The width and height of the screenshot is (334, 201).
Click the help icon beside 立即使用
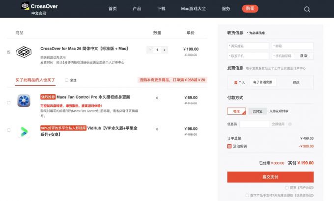coord(290,124)
